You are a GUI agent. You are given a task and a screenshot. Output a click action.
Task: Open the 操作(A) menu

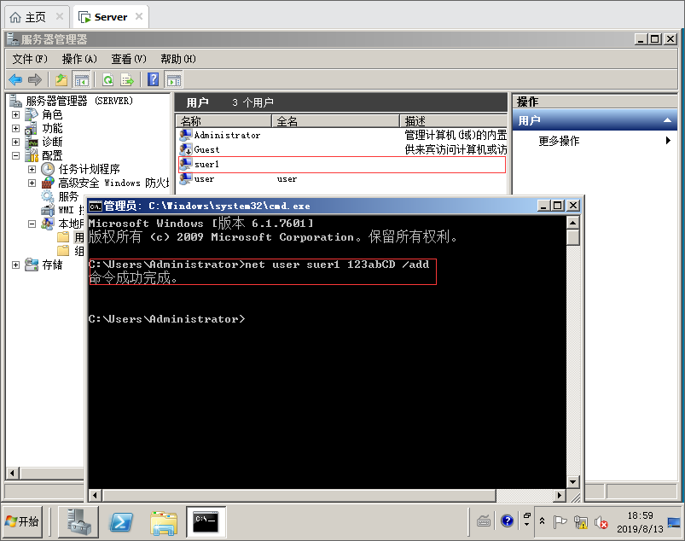coord(79,59)
